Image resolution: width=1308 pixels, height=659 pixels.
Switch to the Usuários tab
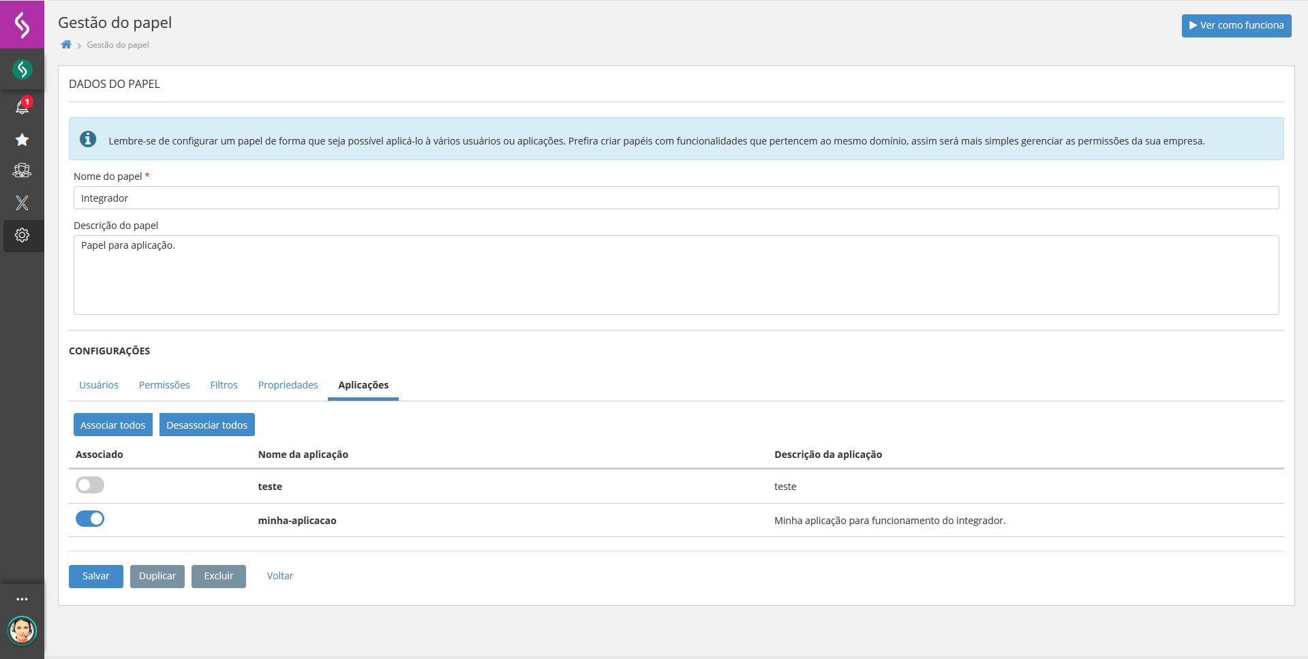click(98, 384)
